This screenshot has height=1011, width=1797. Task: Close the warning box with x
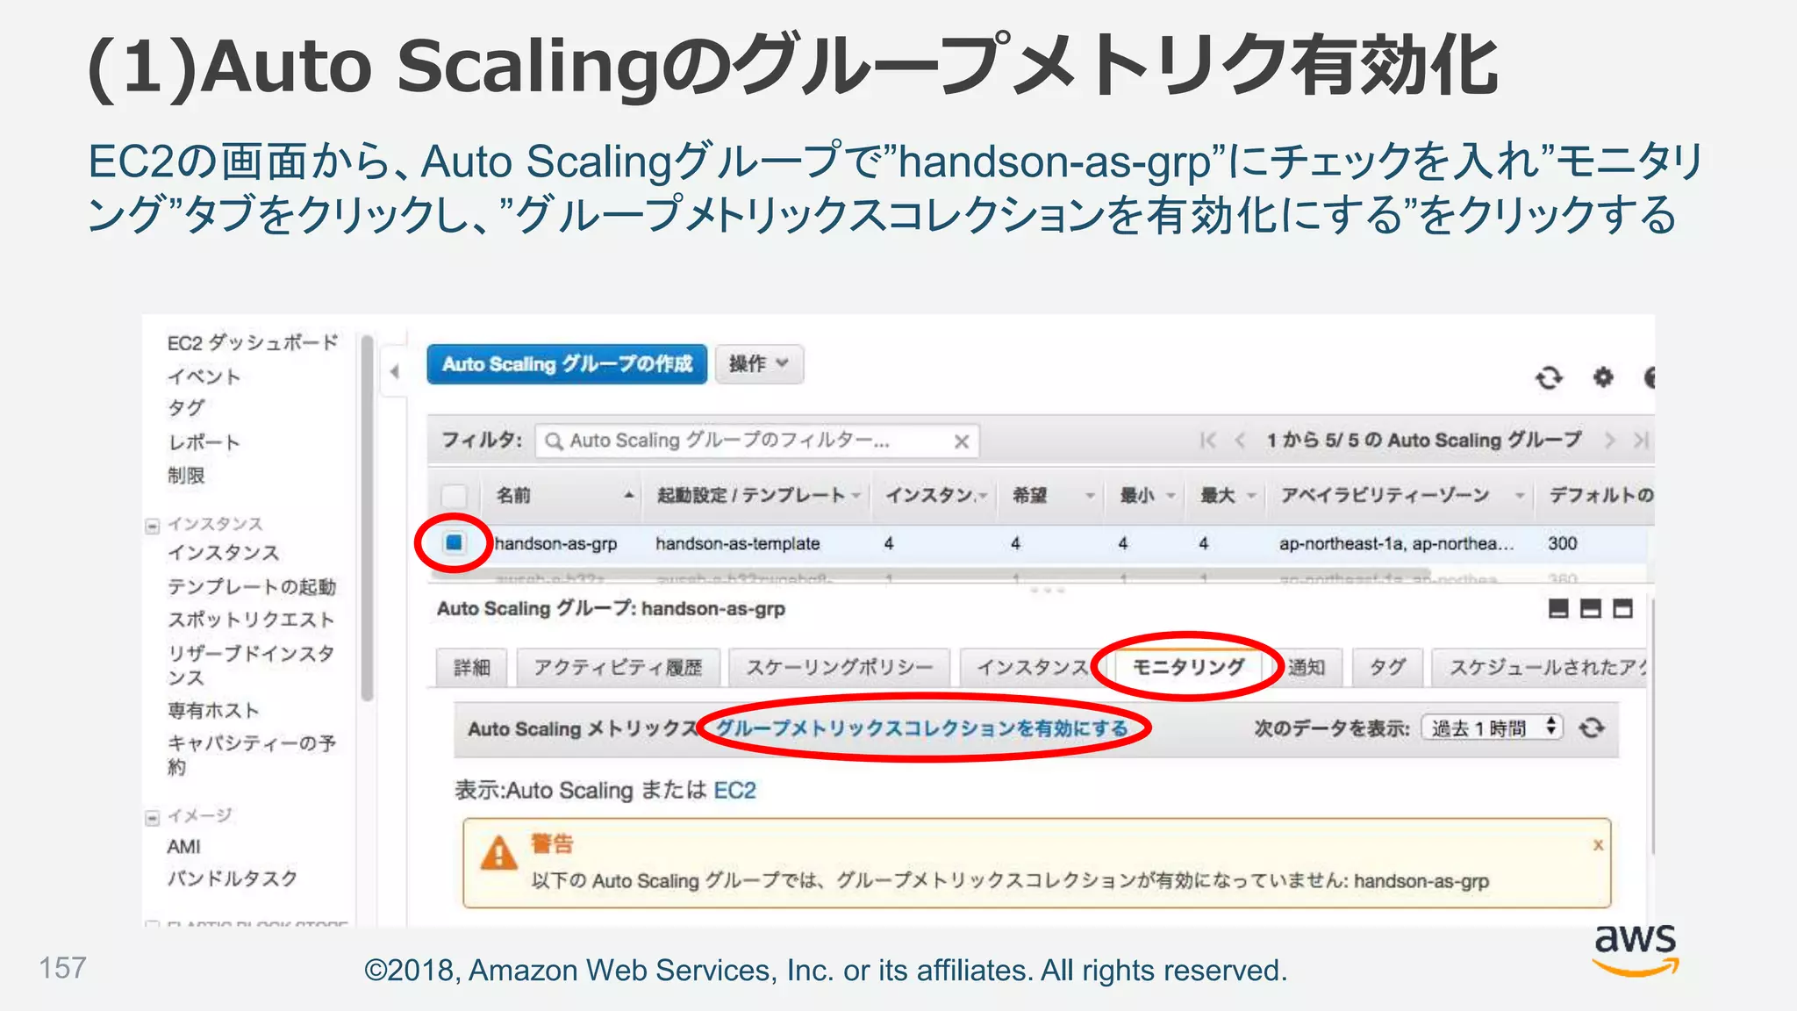click(x=1598, y=845)
